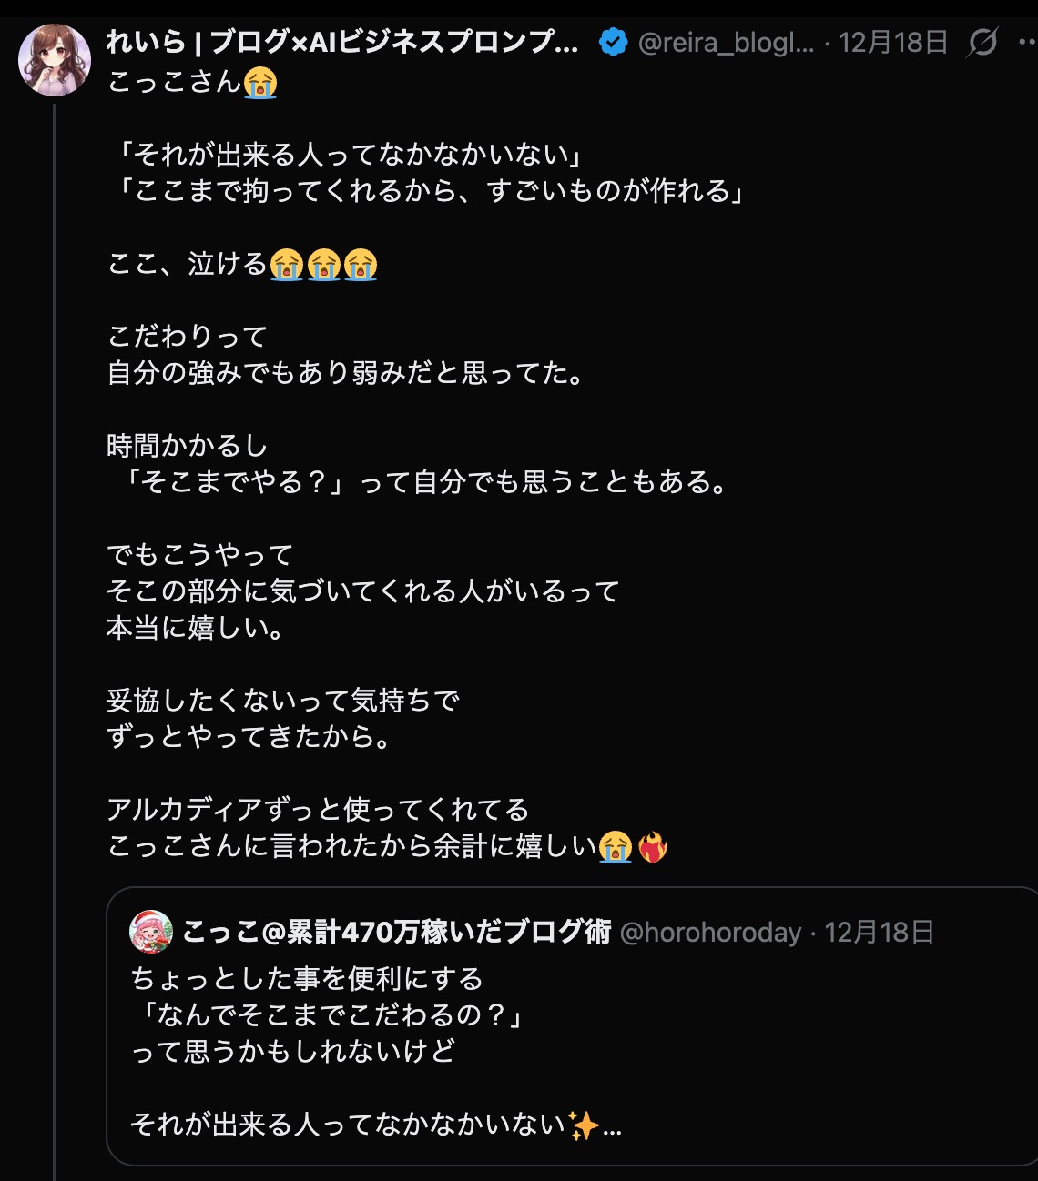Click crying emoji beside 余計に嬉しい
The width and height of the screenshot is (1038, 1181).
tap(616, 847)
